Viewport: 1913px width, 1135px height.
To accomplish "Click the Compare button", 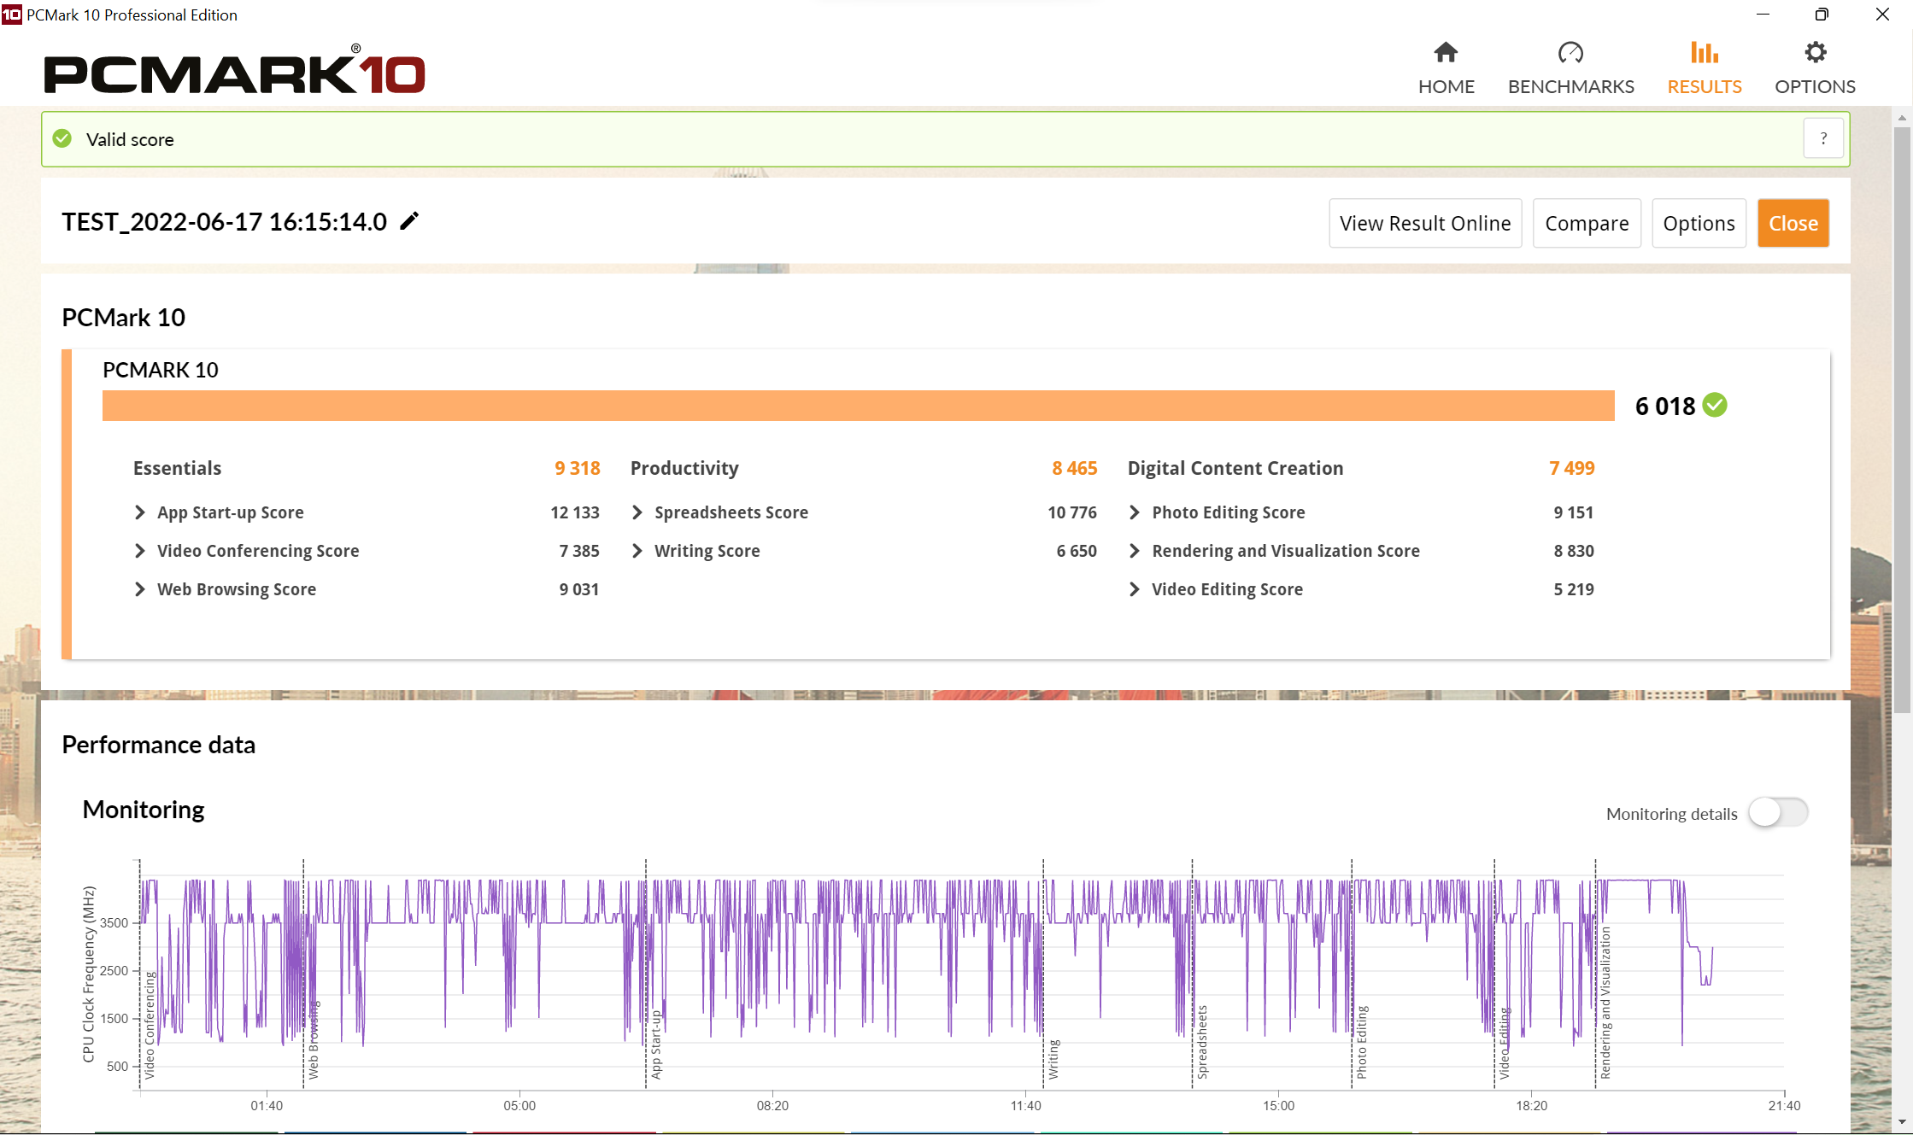I will (x=1587, y=223).
